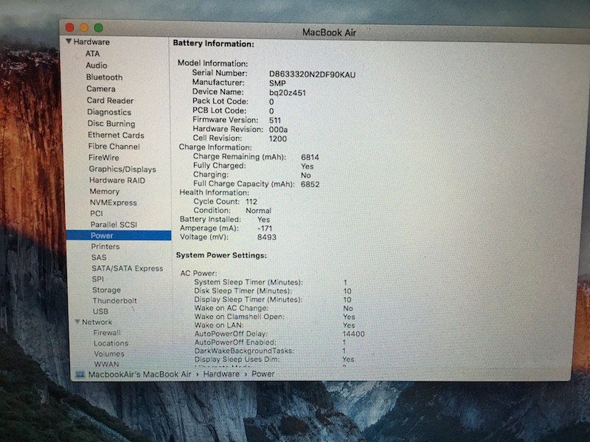Open the USB entry
590x442 pixels.
(x=100, y=311)
